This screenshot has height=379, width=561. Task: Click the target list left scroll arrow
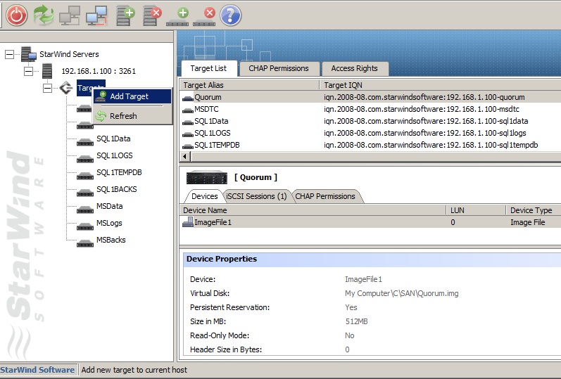pyautogui.click(x=184, y=156)
